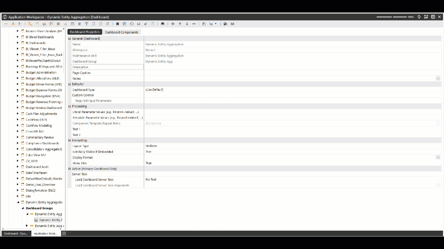
Task: Collapse the Dynamic Entity Aggregation tree node
Action: point(18,202)
